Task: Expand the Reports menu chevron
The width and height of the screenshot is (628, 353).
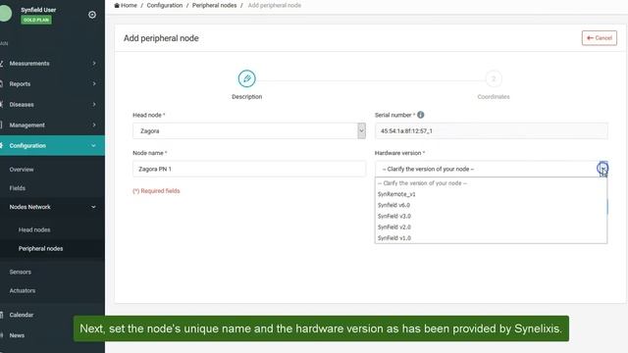Action: coord(94,83)
